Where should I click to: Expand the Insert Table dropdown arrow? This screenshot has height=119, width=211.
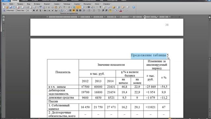(x=80, y=7)
